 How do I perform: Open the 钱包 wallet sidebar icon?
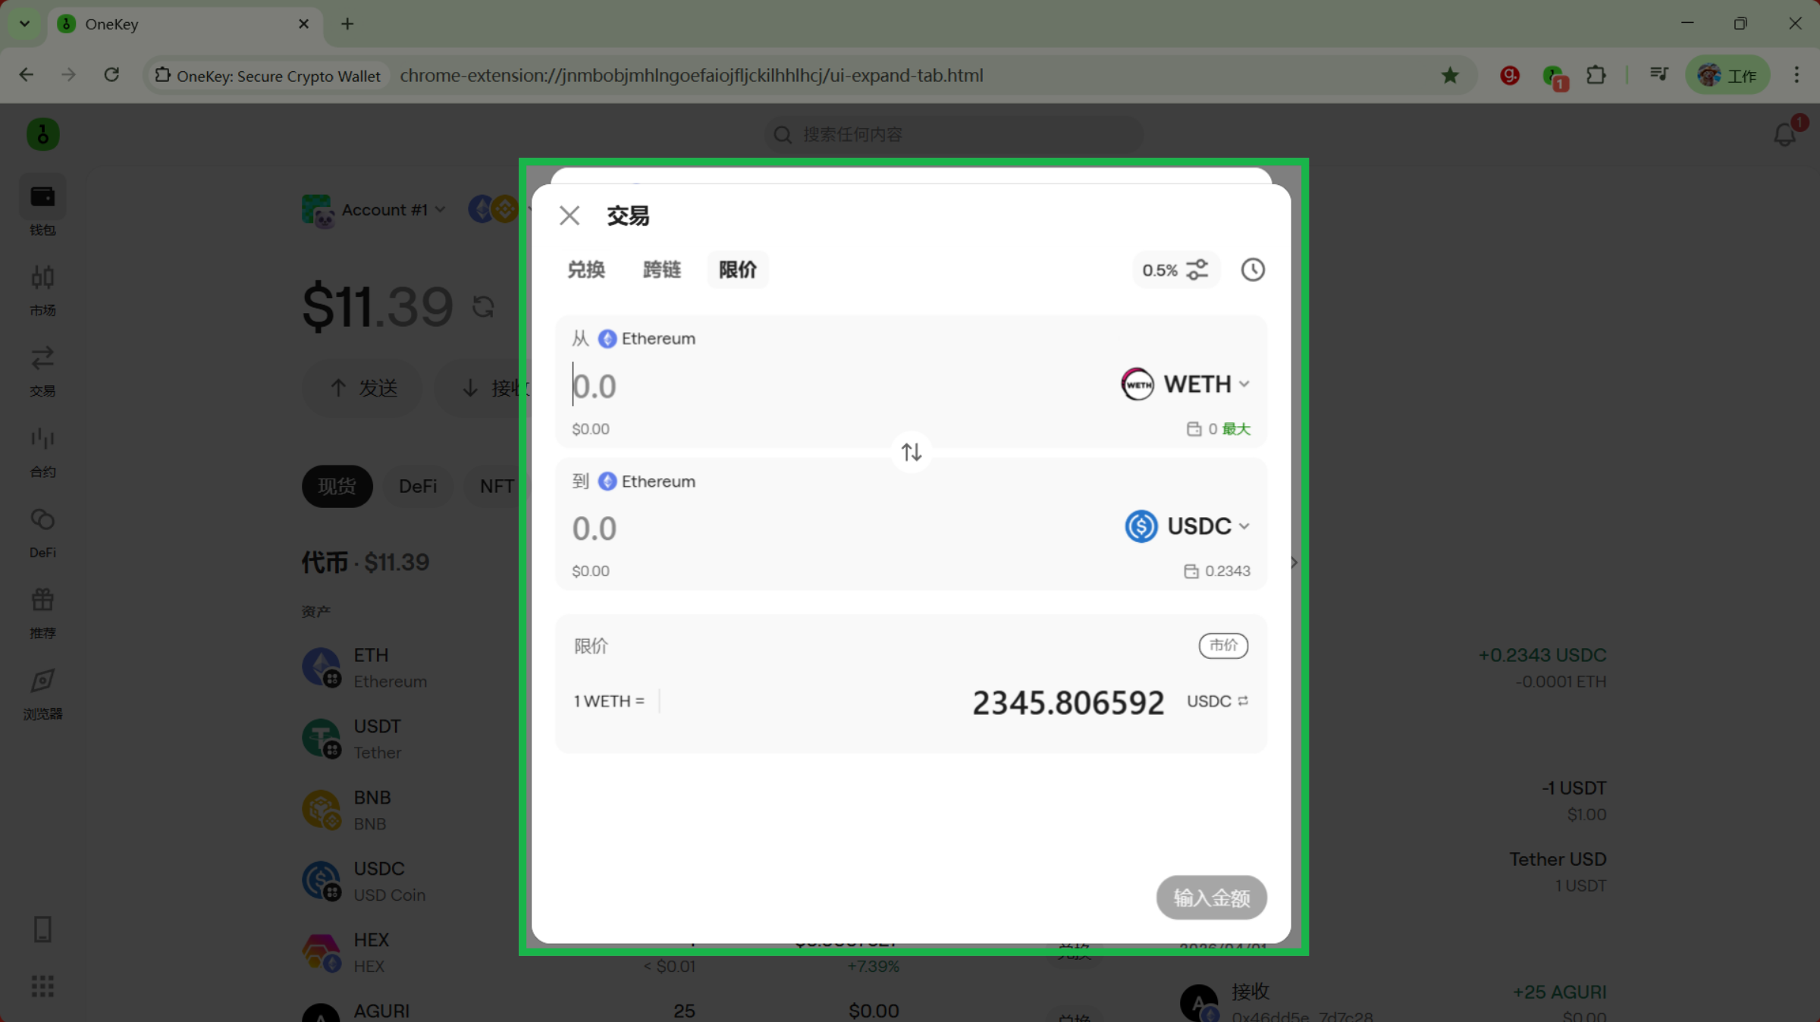click(x=42, y=205)
